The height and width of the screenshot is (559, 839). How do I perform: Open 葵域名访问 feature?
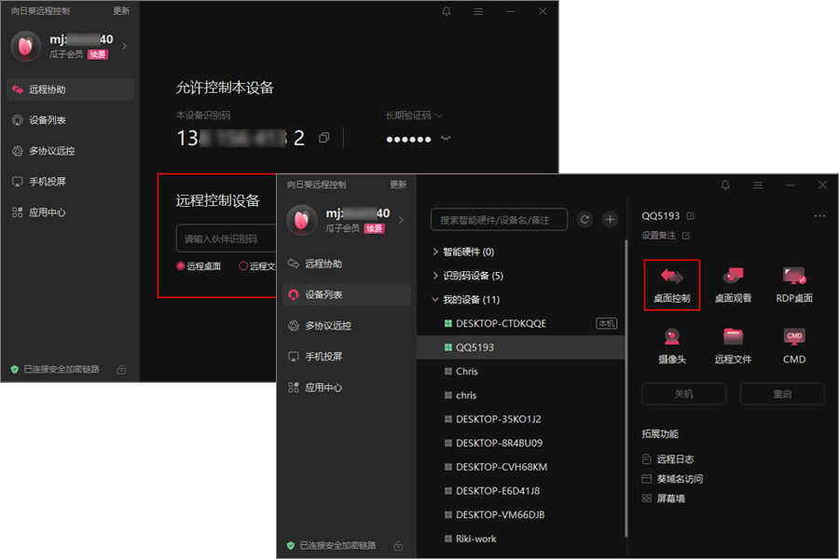pyautogui.click(x=672, y=479)
